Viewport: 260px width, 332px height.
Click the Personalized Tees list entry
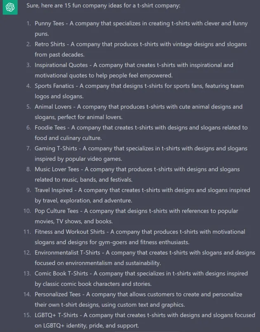[138, 299]
